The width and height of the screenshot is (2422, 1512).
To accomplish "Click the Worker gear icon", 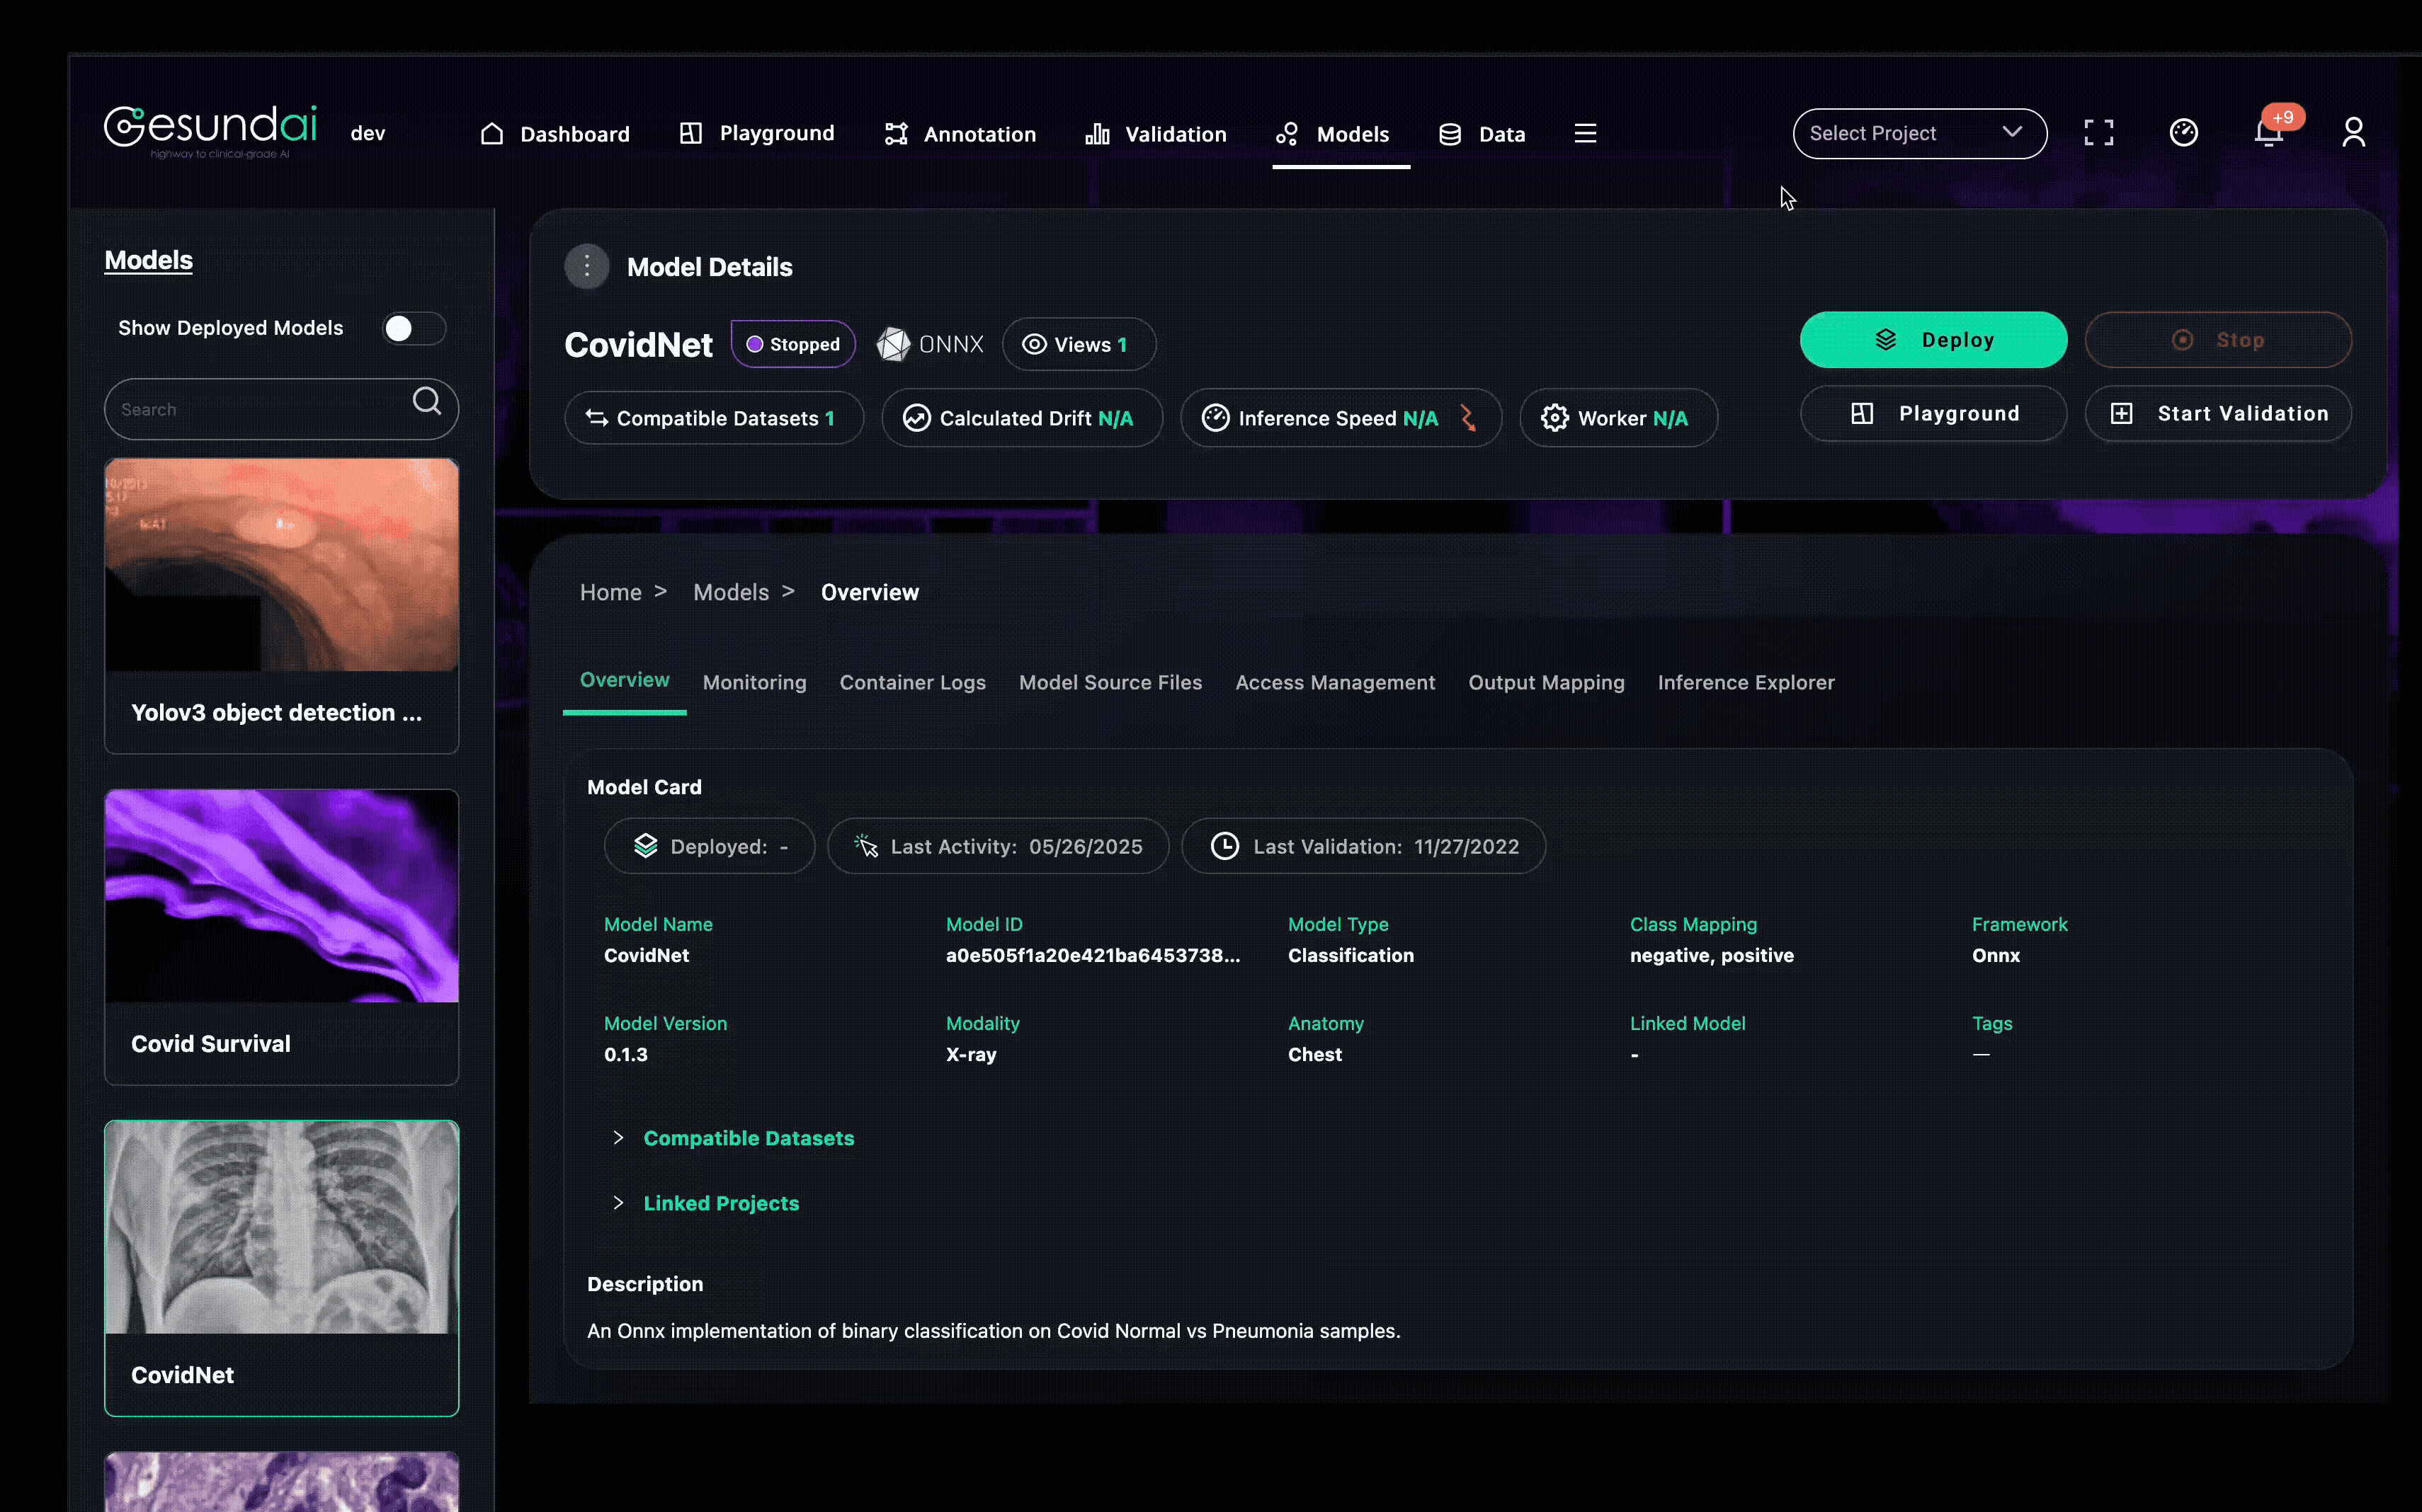I will coord(1554,418).
